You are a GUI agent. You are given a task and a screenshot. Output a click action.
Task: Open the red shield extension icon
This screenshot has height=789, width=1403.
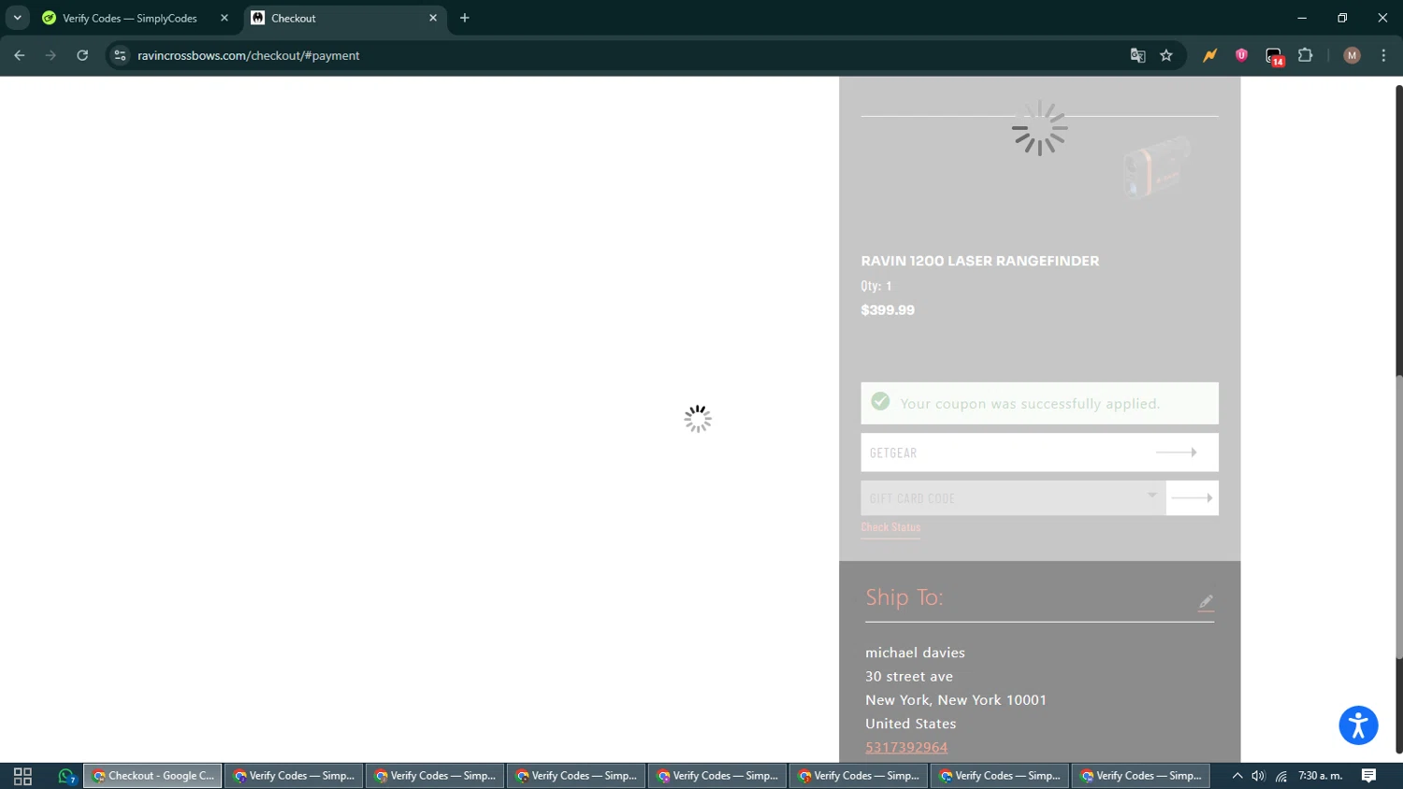(1242, 55)
